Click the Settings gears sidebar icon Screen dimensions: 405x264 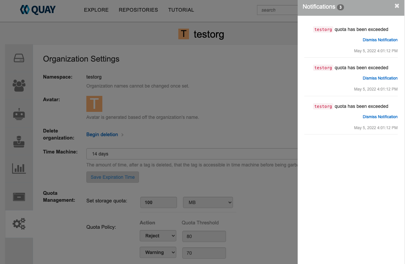point(19,224)
